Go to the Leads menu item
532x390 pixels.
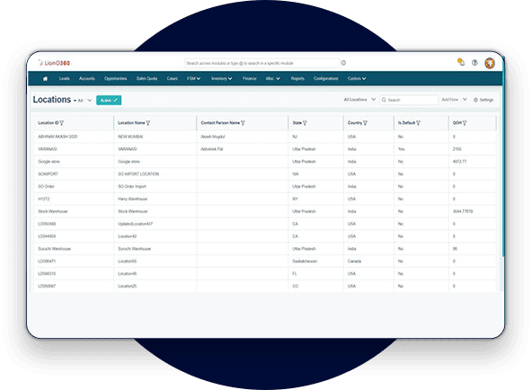[x=64, y=79]
